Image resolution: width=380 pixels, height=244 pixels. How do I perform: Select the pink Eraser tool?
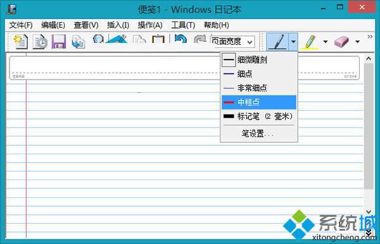[341, 42]
